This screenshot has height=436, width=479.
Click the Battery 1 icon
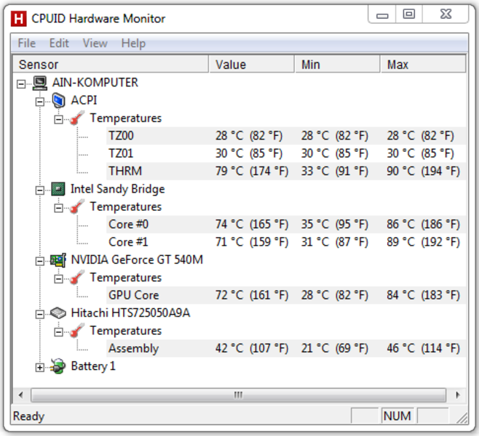point(58,366)
